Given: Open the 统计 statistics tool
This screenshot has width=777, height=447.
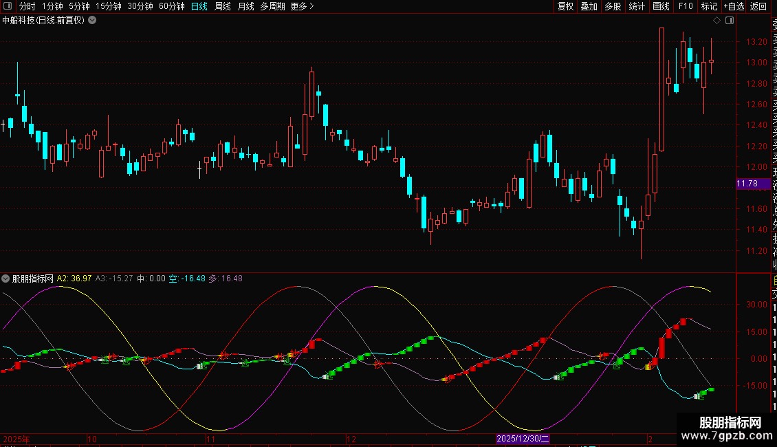Looking at the screenshot, I should (x=637, y=6).
